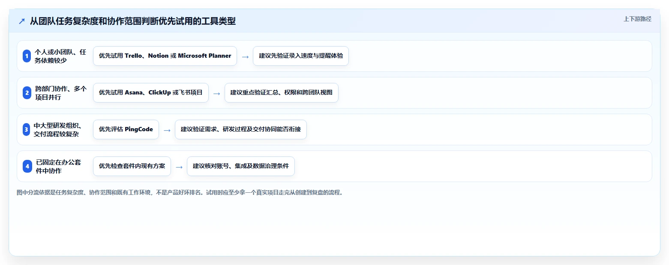Select the 优先试用 Trello、Notion 或 Microsoft Planner box

(165, 56)
